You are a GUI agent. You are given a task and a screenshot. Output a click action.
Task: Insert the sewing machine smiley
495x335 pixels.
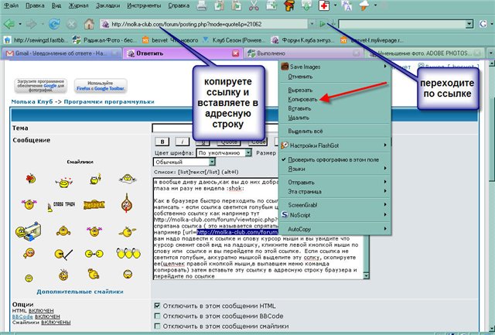(28, 231)
